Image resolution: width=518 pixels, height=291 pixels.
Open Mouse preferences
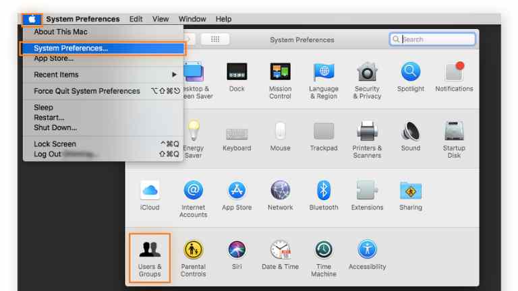click(x=280, y=137)
